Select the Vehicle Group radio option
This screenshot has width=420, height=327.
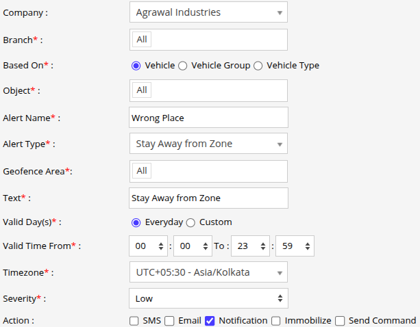click(182, 66)
